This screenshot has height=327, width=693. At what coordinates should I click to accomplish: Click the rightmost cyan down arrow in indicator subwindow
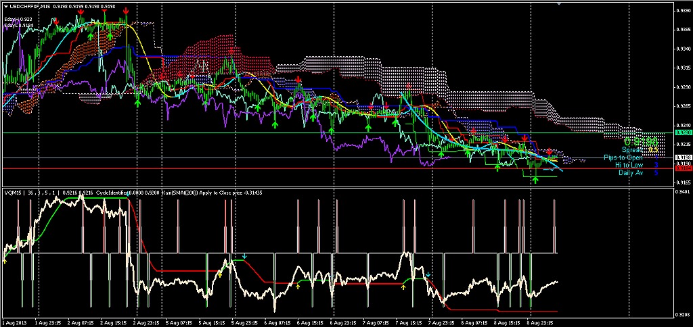(x=428, y=274)
